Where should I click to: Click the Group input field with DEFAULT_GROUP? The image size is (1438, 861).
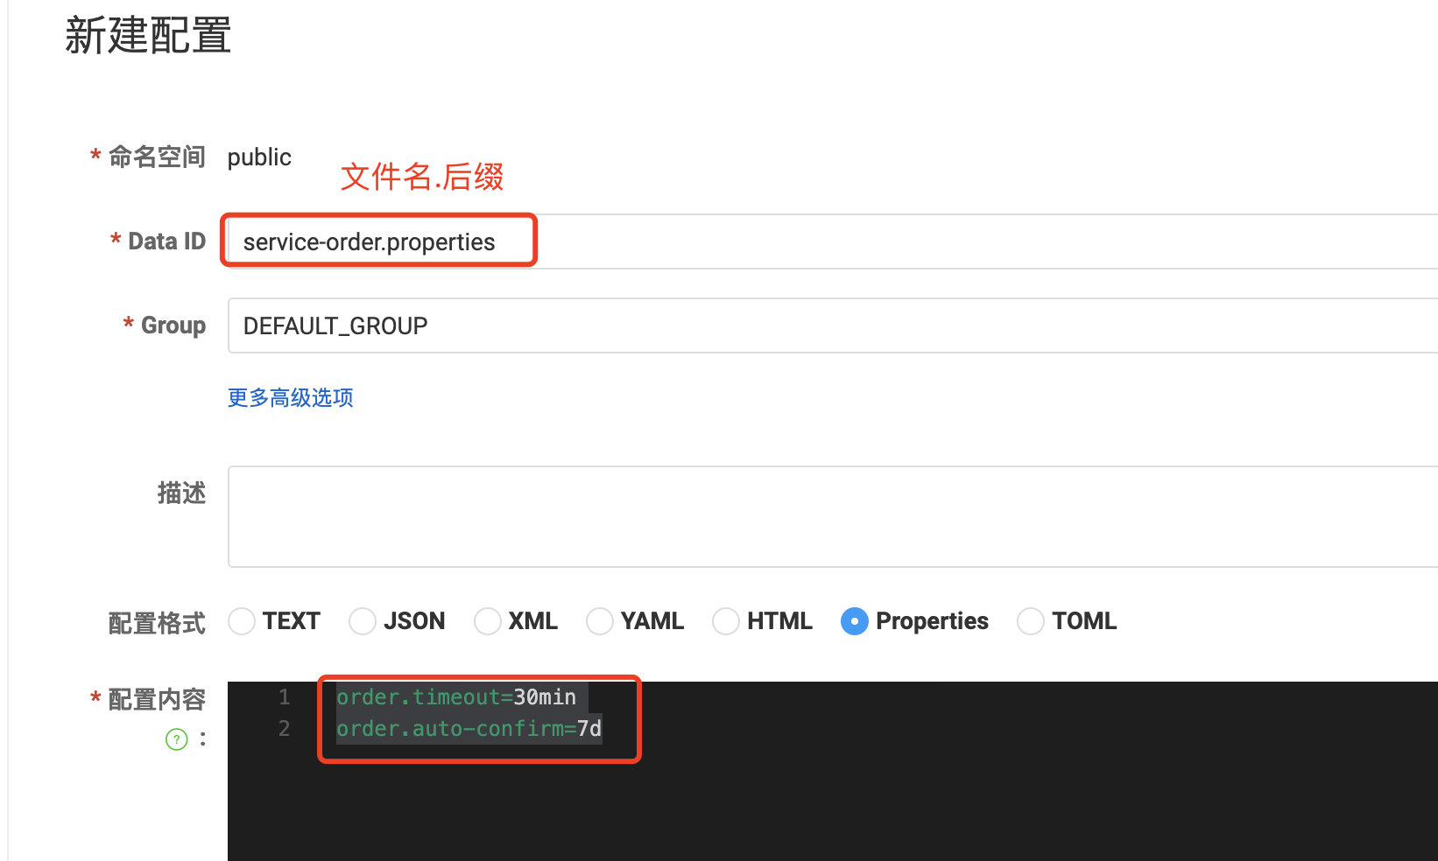click(832, 325)
